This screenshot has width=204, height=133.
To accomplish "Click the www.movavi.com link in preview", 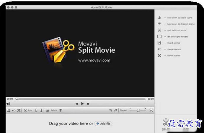I will pos(94,60).
